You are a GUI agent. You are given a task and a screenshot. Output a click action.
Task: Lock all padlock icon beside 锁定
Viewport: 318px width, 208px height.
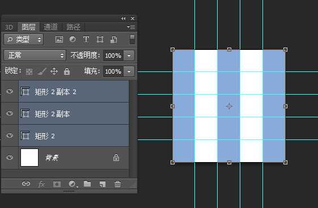67,71
